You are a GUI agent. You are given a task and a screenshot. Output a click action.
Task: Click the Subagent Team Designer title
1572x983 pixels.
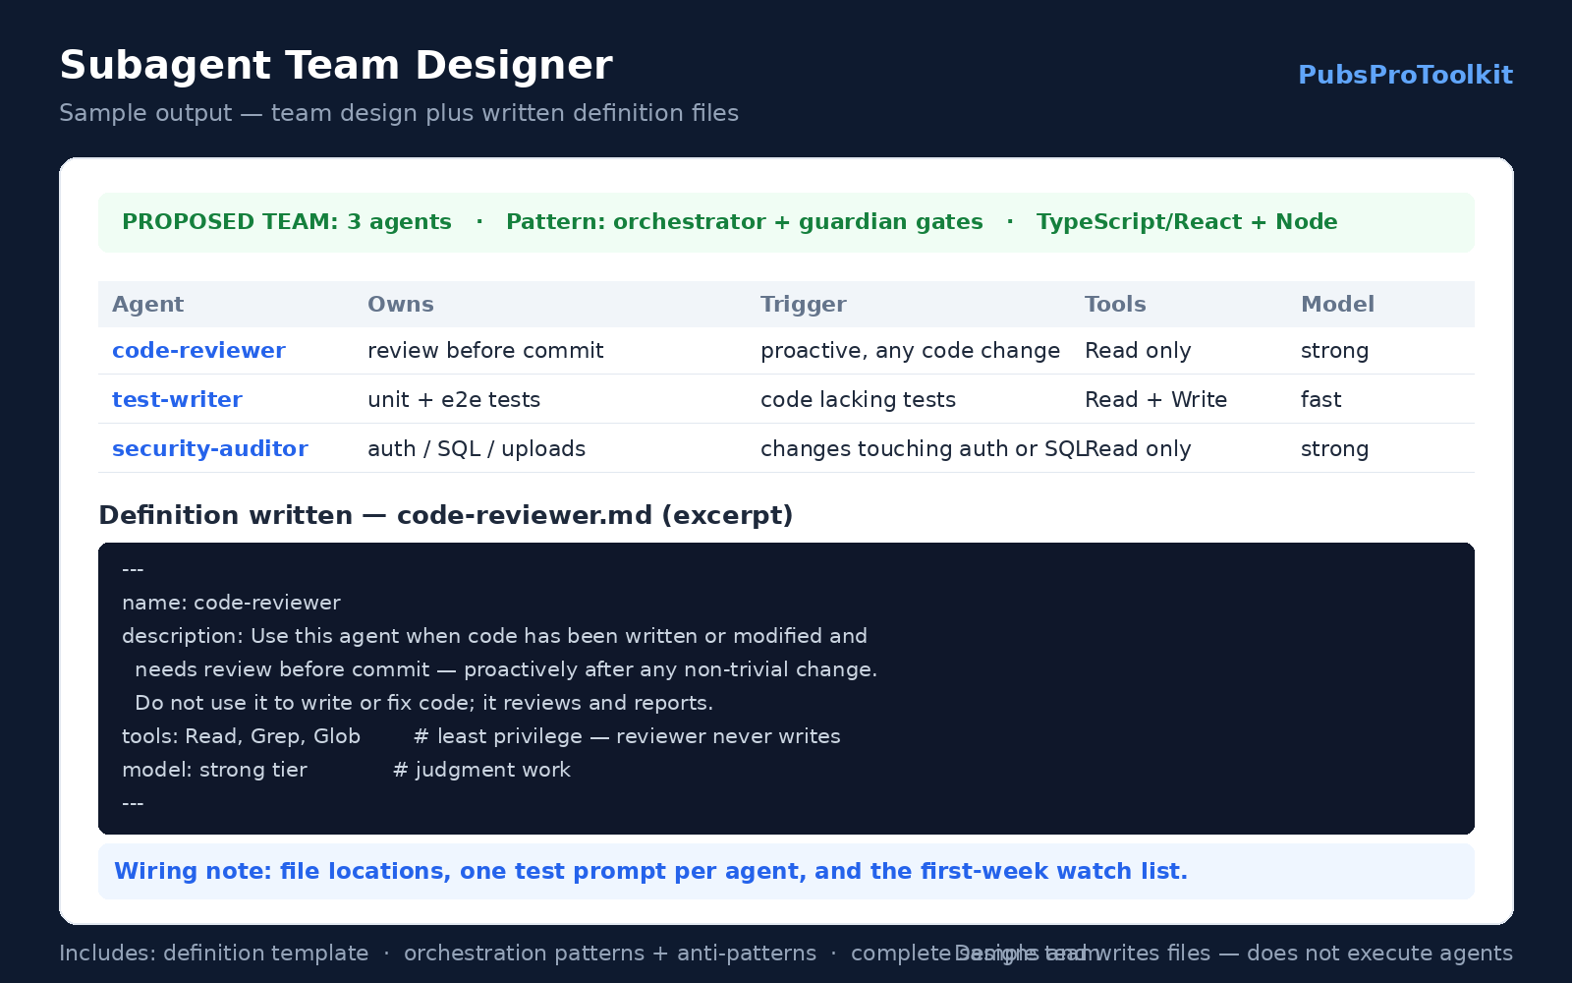pyautogui.click(x=336, y=66)
